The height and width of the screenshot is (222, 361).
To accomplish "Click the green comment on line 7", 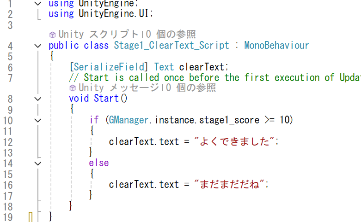I will 215,77.
